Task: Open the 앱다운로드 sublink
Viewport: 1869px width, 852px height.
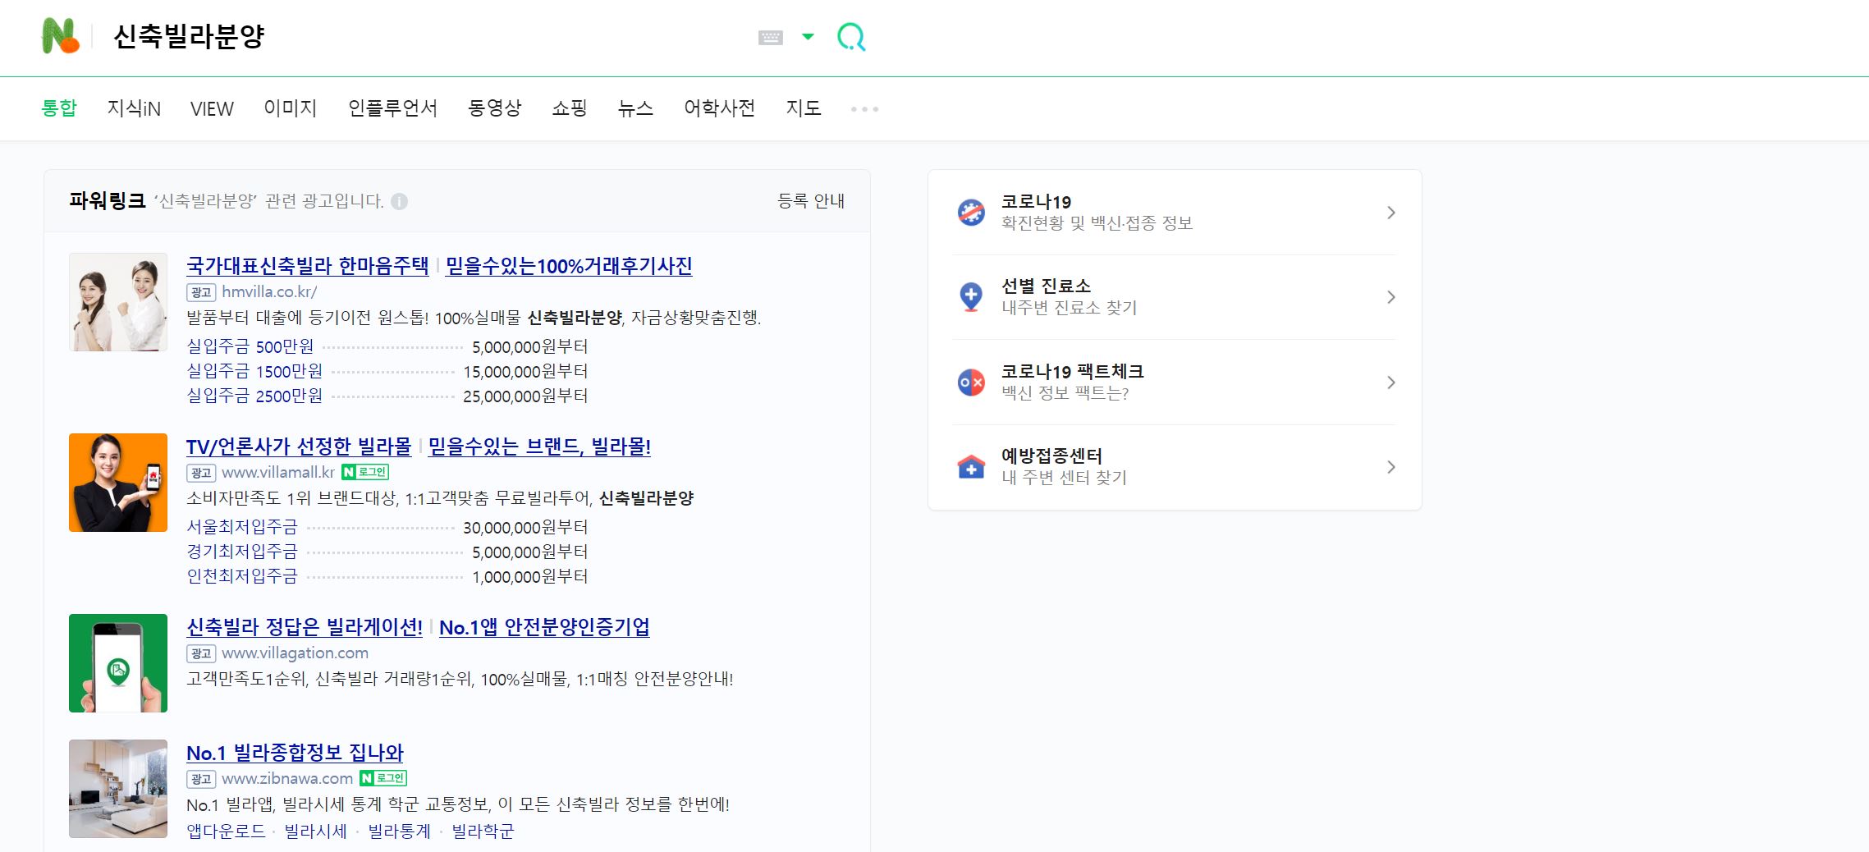Action: click(226, 831)
